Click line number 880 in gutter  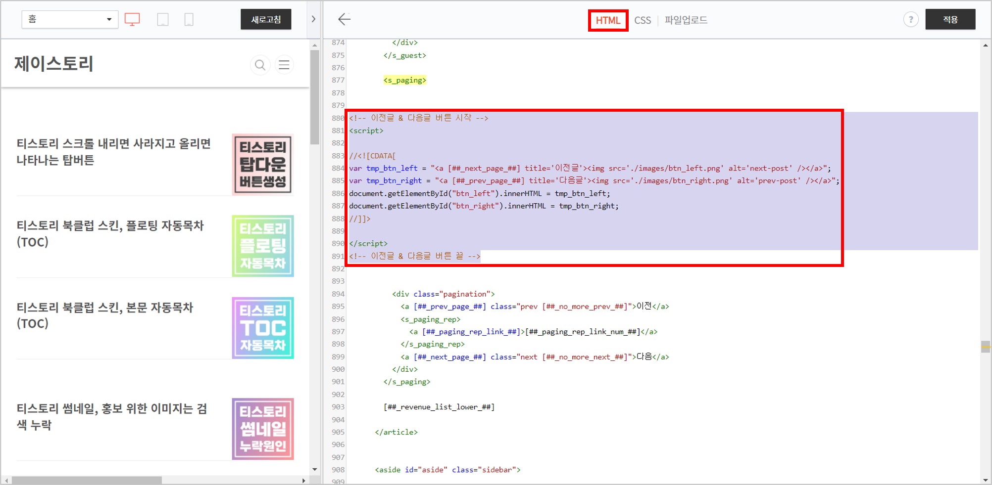(x=338, y=118)
